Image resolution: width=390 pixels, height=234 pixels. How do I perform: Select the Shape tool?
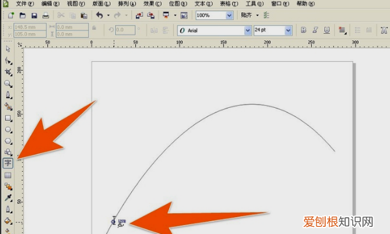coord(8,60)
